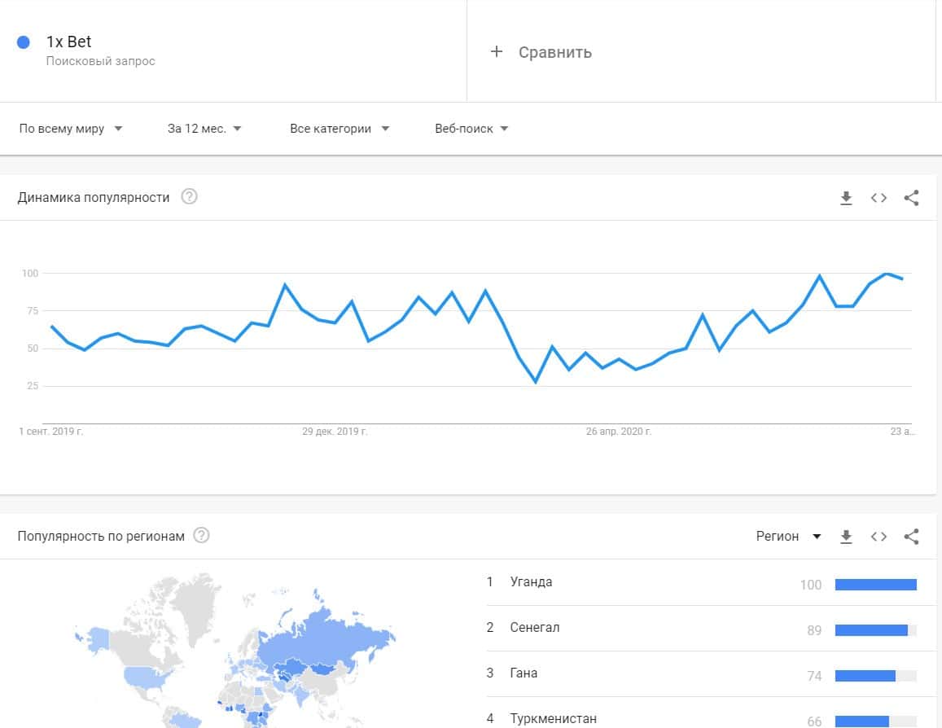Screen dimensions: 942x728
Task: Click the Сравнить add-comparison field
Action: pos(555,52)
